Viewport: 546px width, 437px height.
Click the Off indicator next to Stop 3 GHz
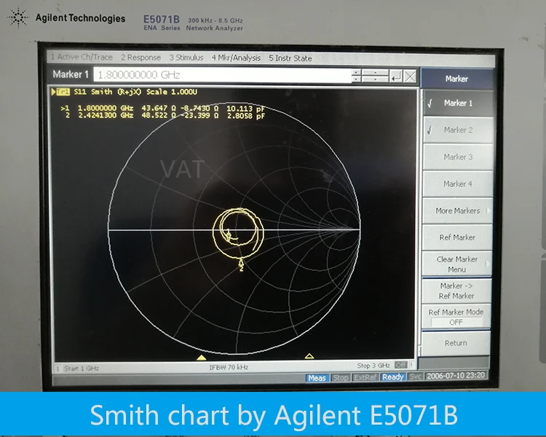pyautogui.click(x=400, y=365)
